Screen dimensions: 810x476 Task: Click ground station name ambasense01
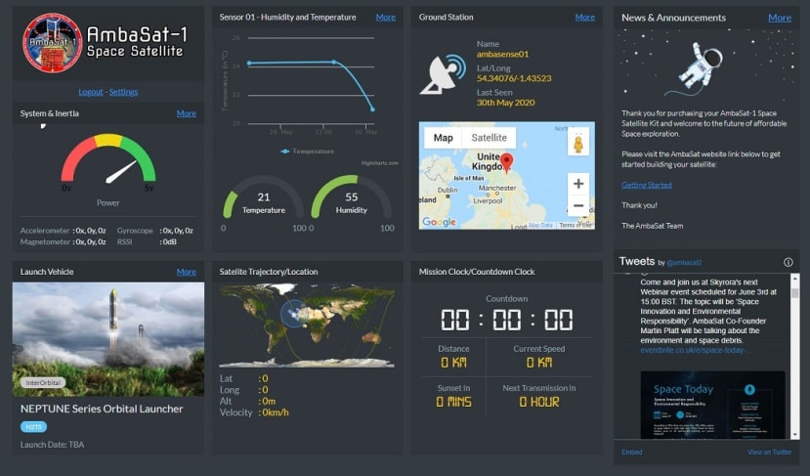[x=502, y=54]
